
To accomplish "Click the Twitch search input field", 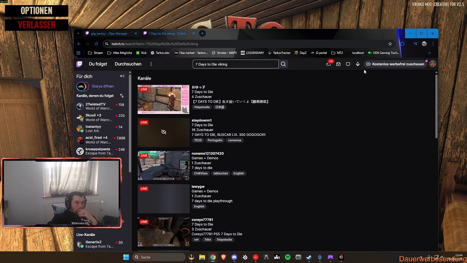I will tap(235, 64).
